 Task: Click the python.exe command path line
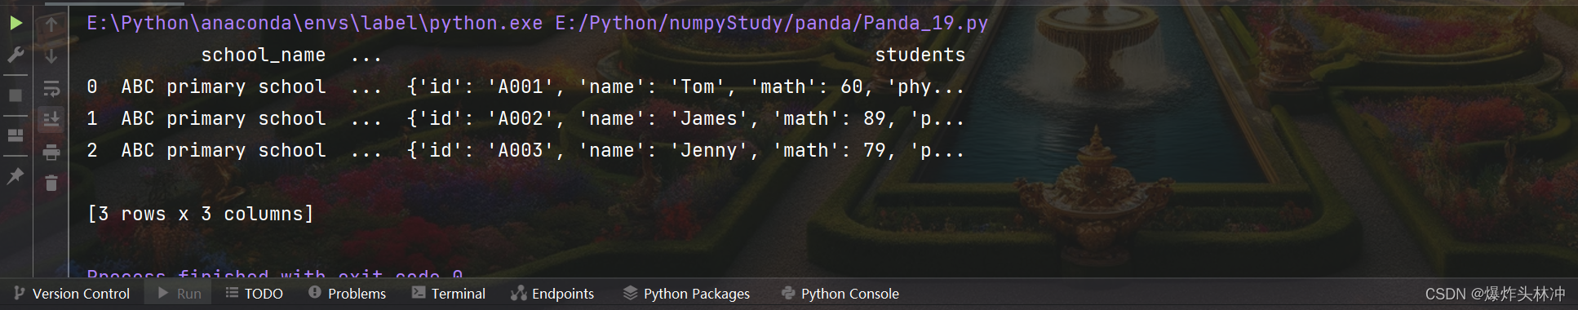pyautogui.click(x=537, y=23)
